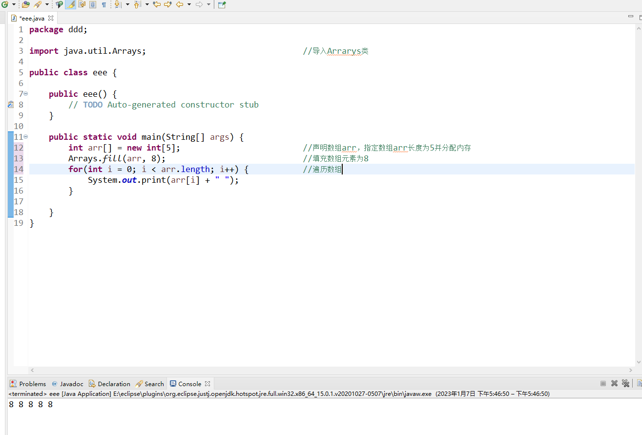Open the Run dropdown arrow
The height and width of the screenshot is (435, 642).
pos(13,4)
